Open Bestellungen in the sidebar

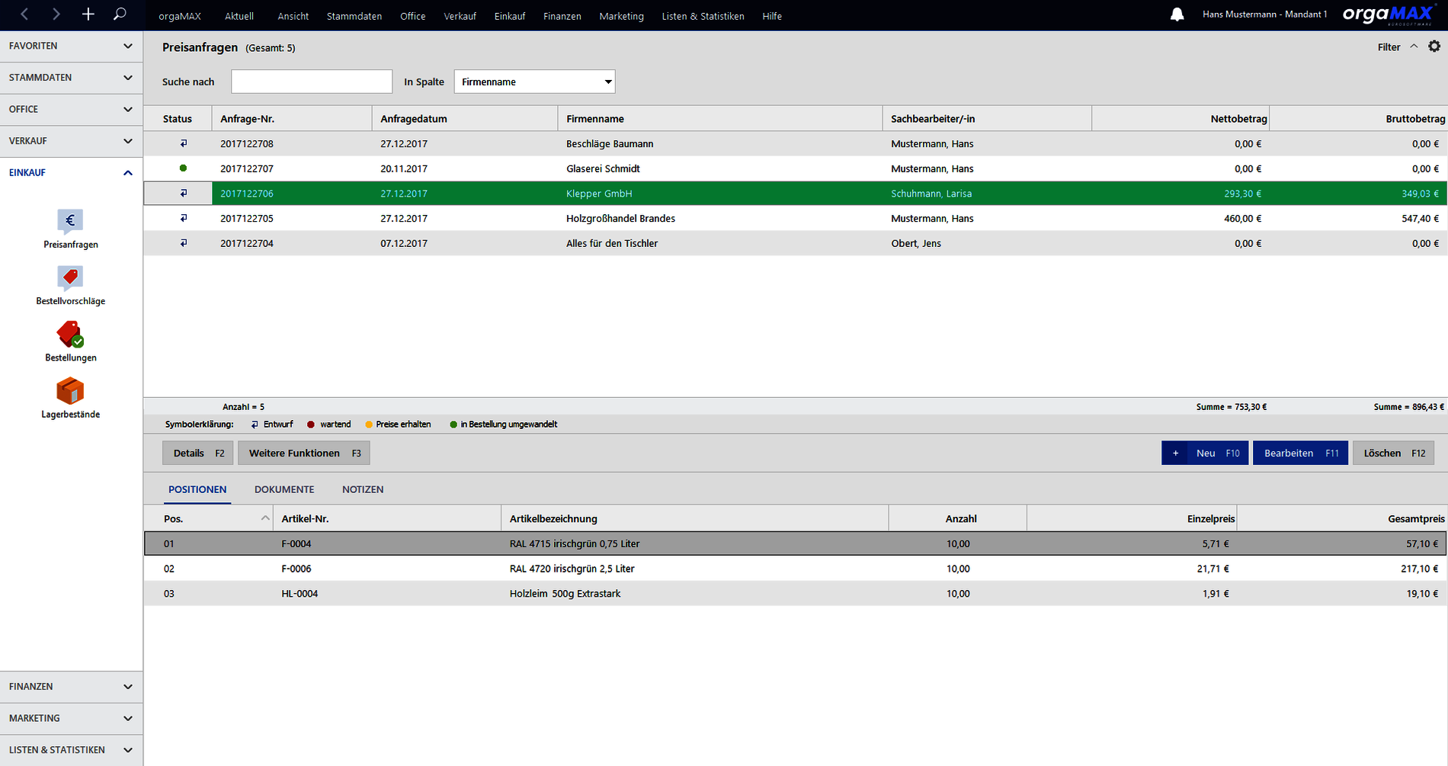(x=71, y=341)
